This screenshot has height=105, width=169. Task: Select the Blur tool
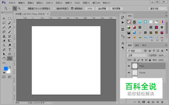(x=4, y=45)
